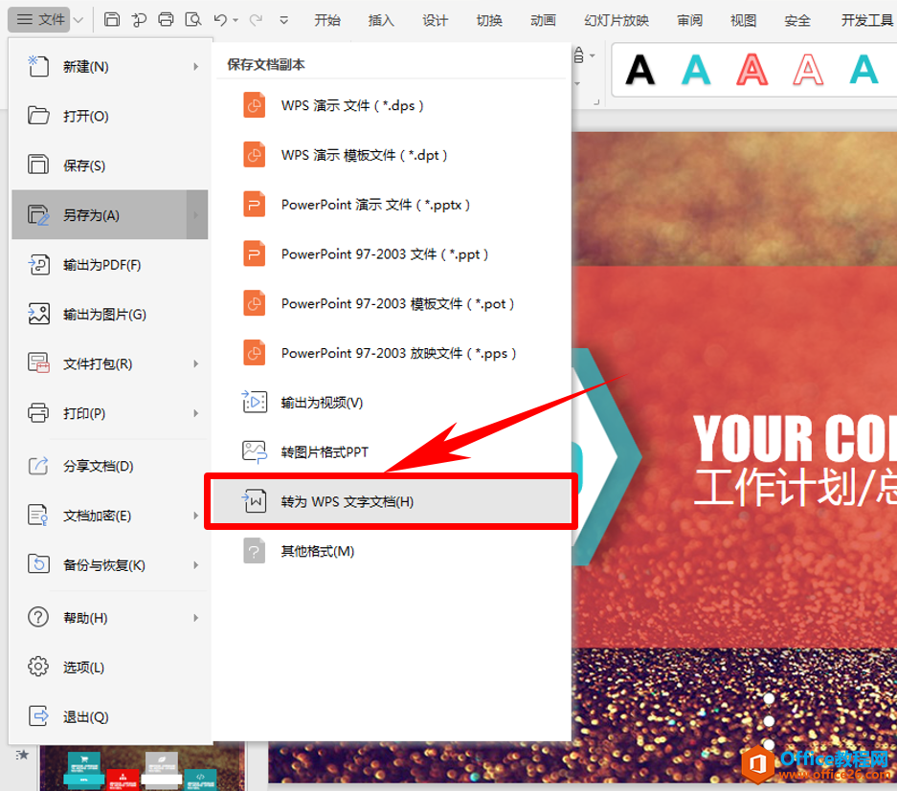The height and width of the screenshot is (791, 897).
Task: Expand the 打印(P) submenu arrow
Action: (x=195, y=413)
